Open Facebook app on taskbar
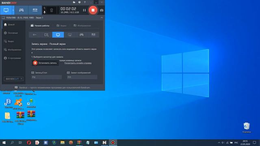Screen dimensions: 260x146 [x=46, y=142]
